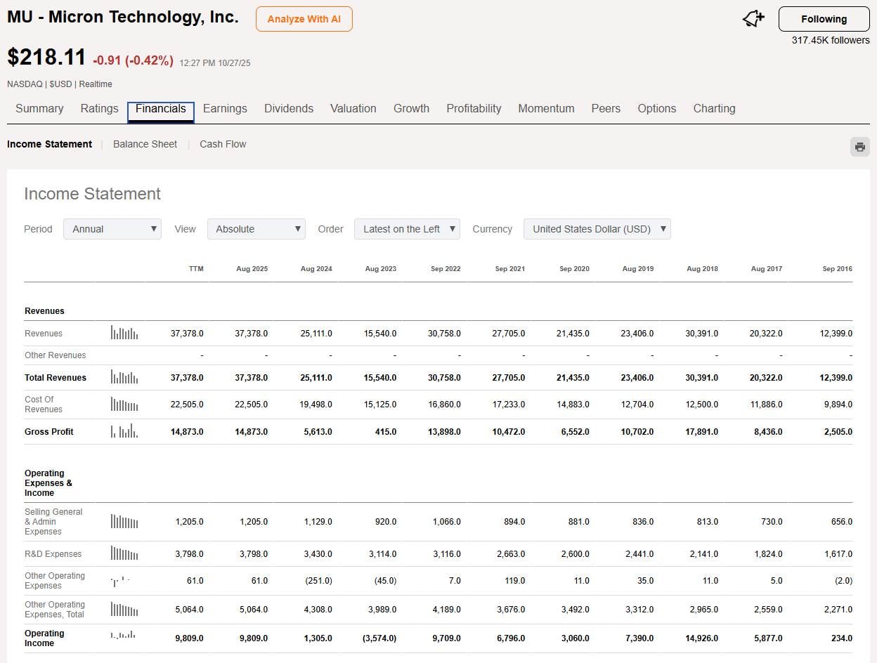Screen dimensions: 877x663
Task: Click the print page icon
Action: click(x=859, y=147)
